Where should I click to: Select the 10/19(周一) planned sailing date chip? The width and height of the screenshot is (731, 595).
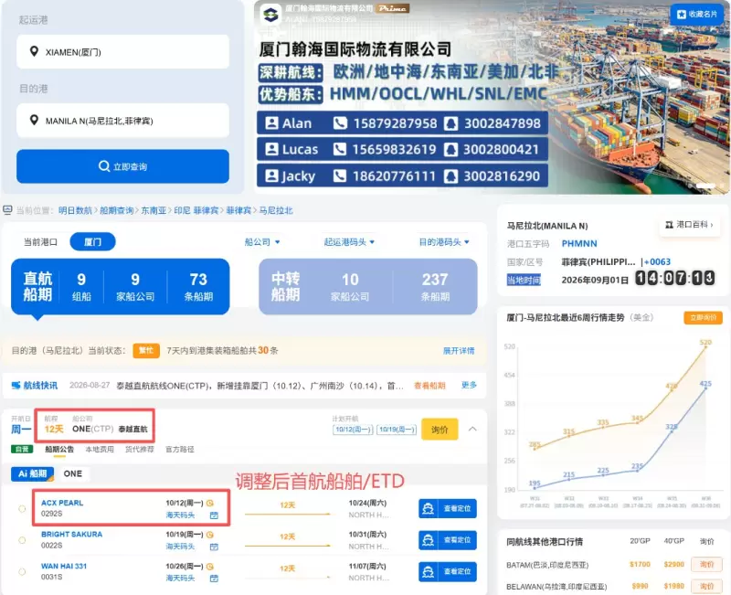pyautogui.click(x=397, y=430)
